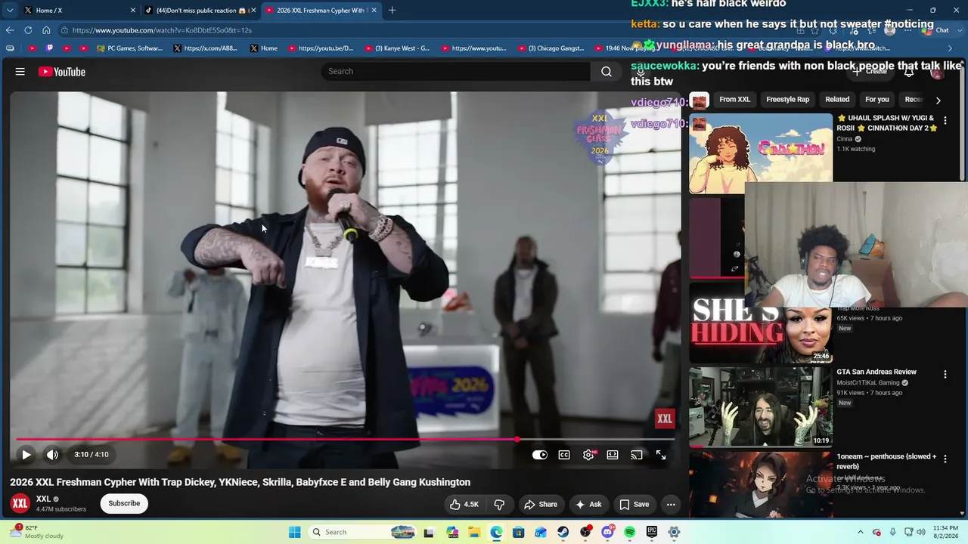968x544 pixels.
Task: Click the Windows taskbar search box
Action: (x=363, y=532)
